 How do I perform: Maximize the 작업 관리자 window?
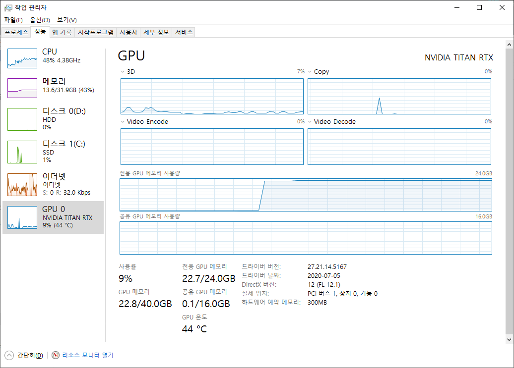479,7
